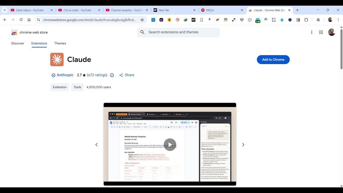Open the Themes section
Image resolution: width=343 pixels, height=193 pixels.
60,43
